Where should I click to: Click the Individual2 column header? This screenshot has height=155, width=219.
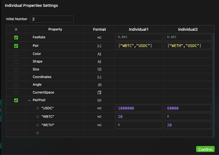click(188, 29)
